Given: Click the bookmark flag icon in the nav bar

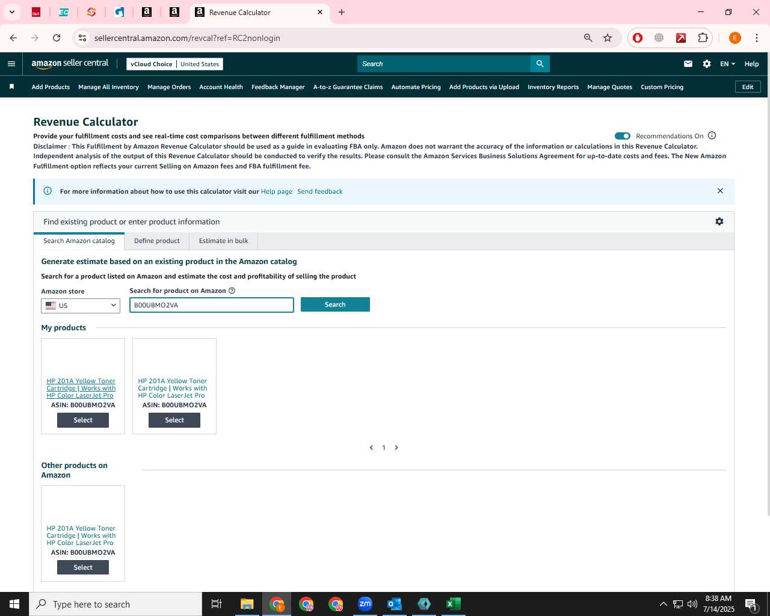Looking at the screenshot, I should click(11, 87).
